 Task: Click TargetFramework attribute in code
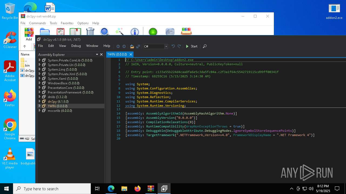coord(160,135)
